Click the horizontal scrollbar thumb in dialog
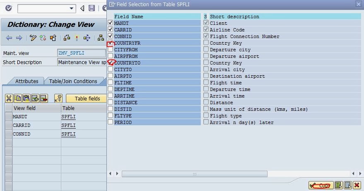The height and width of the screenshot is (191, 364). pos(195,174)
